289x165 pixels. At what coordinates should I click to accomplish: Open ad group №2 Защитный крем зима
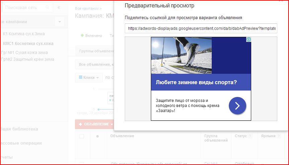[27, 59]
